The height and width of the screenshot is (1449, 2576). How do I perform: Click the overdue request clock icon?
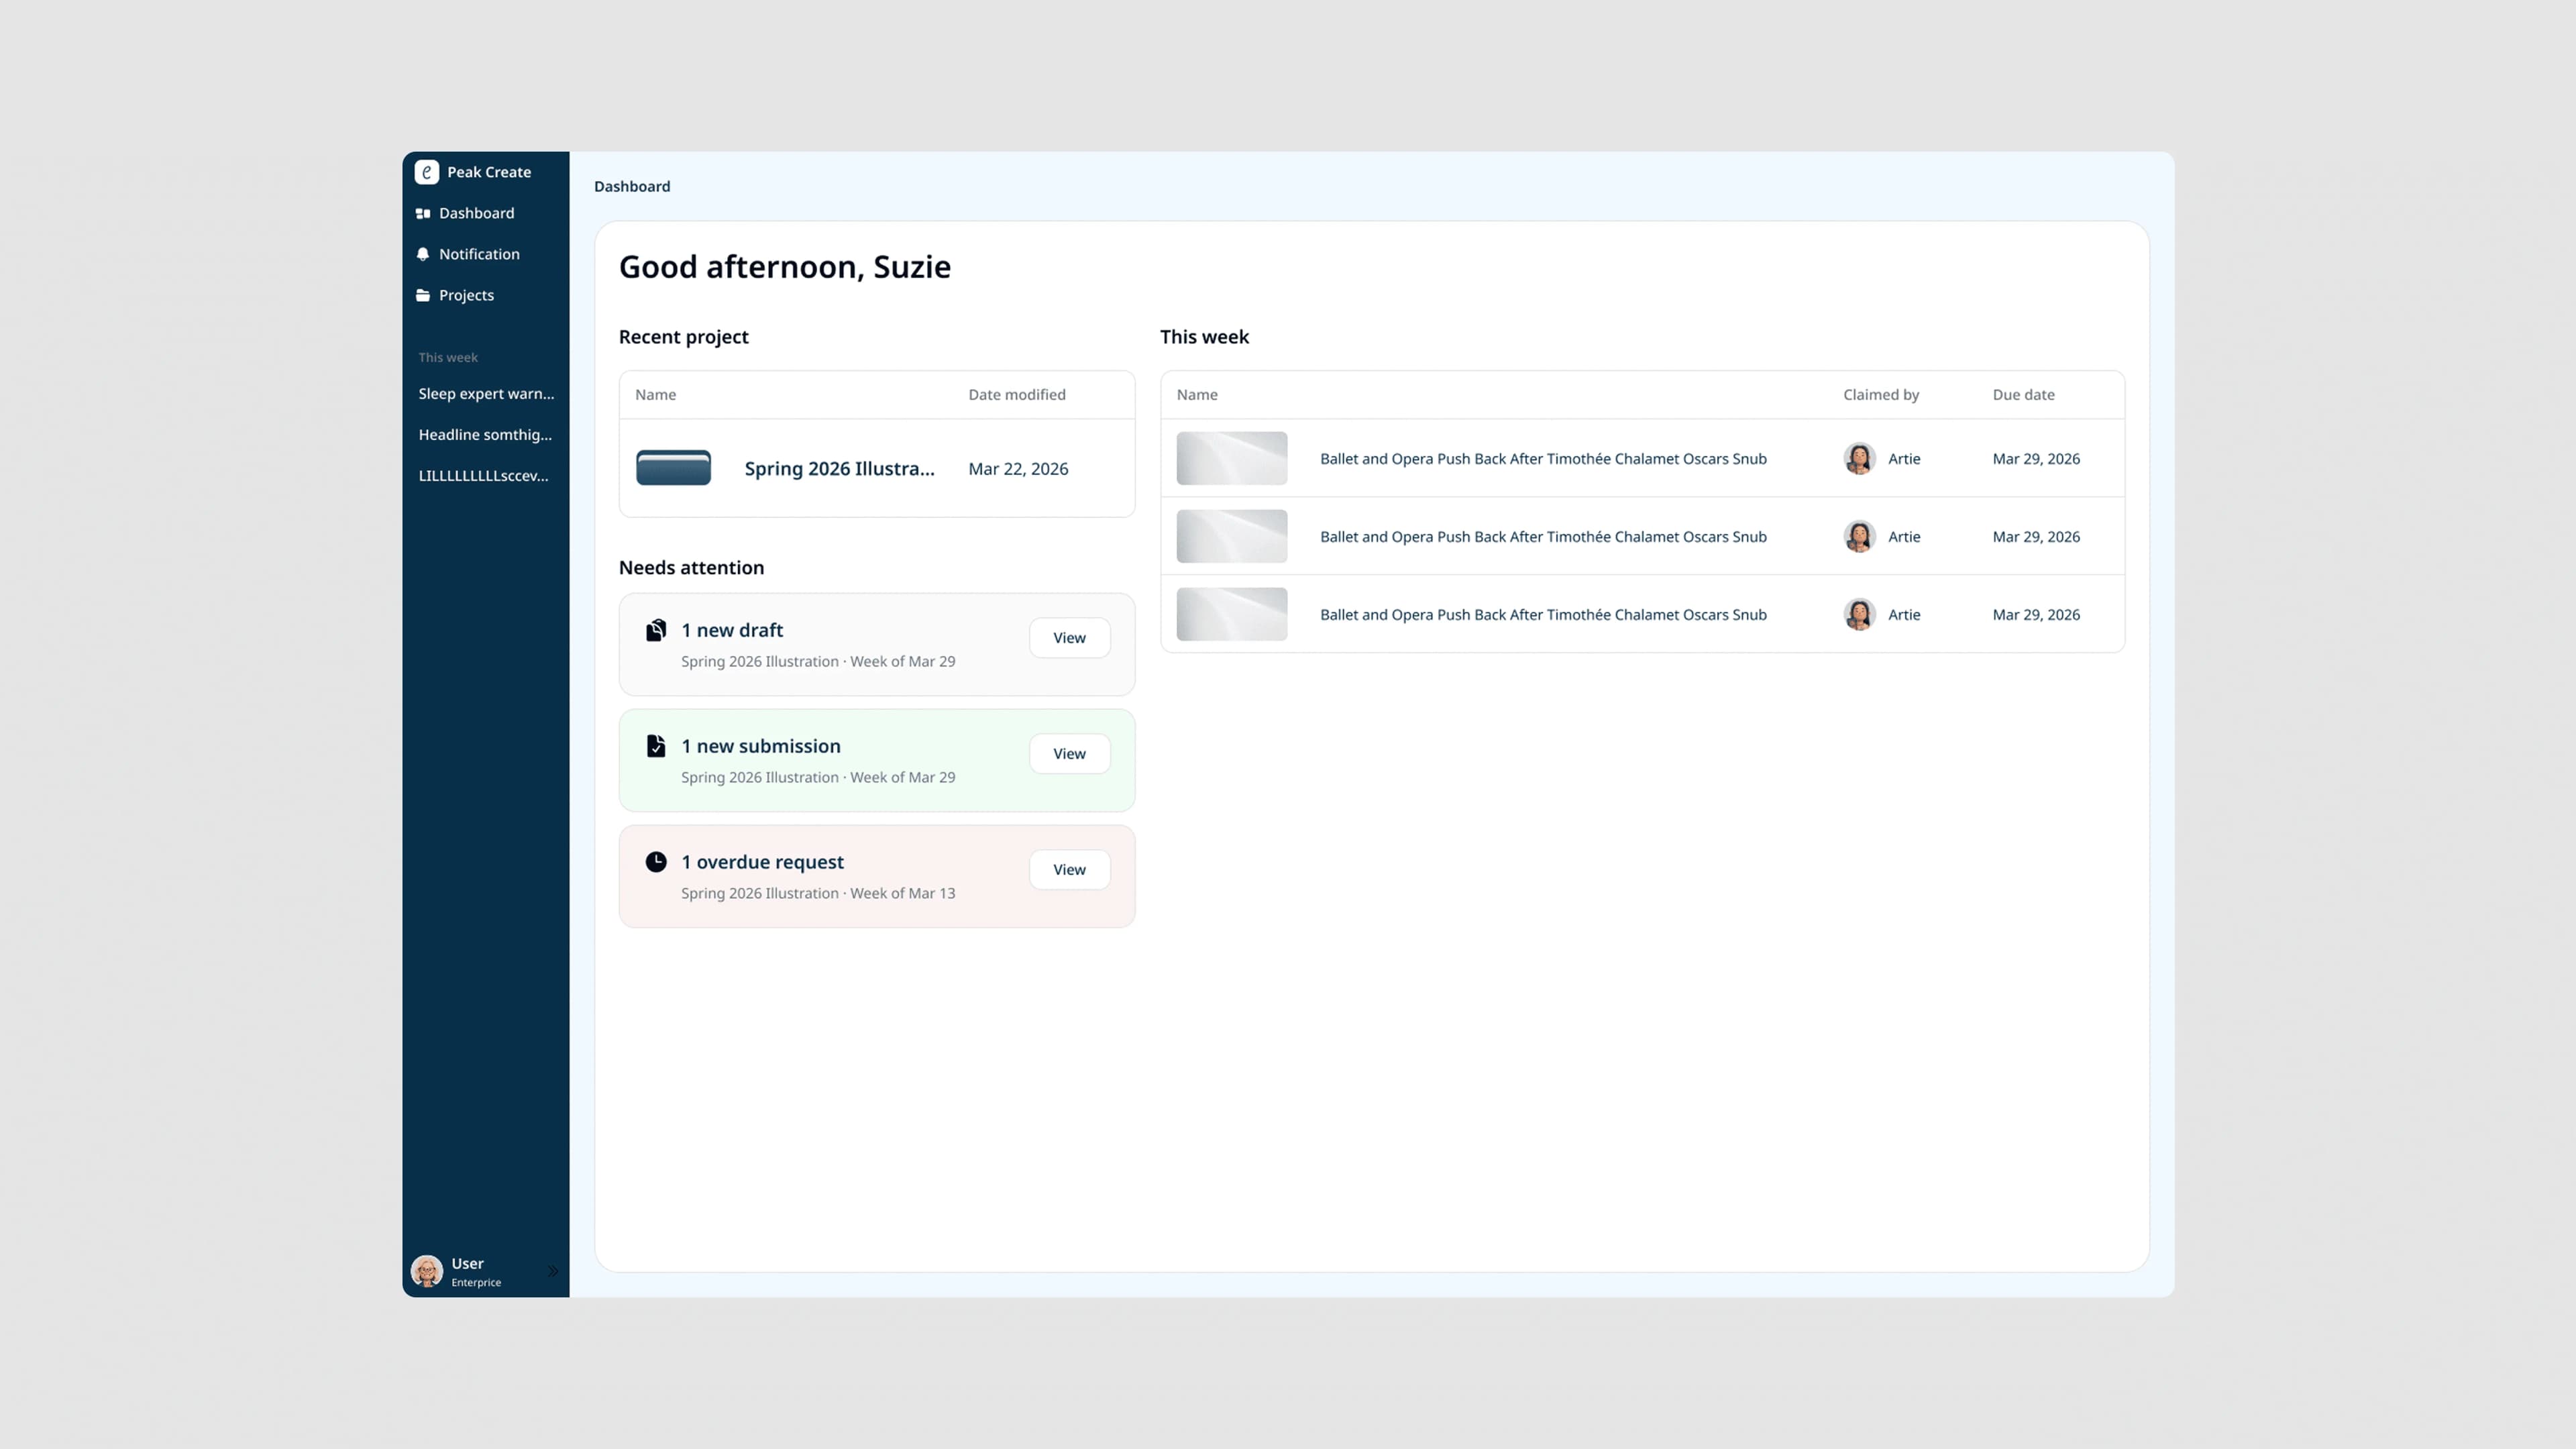click(656, 862)
